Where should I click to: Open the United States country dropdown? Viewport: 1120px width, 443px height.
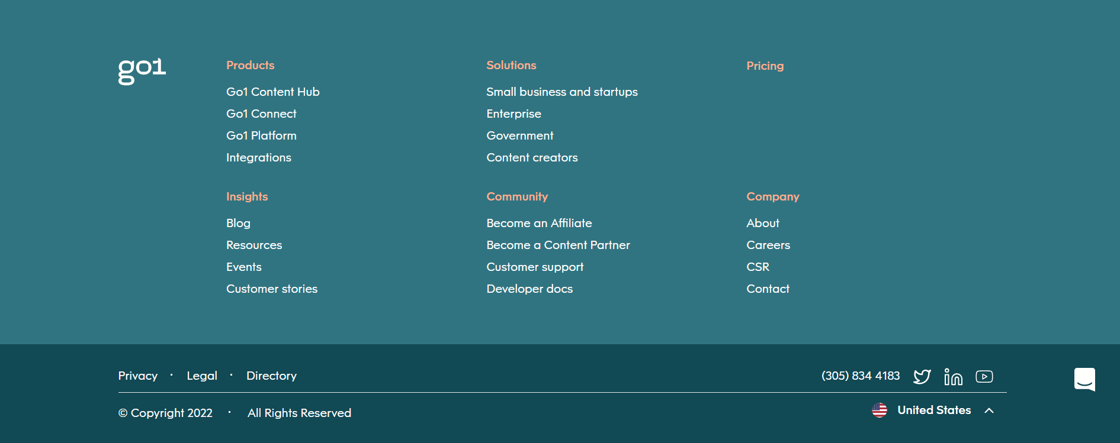pos(934,410)
